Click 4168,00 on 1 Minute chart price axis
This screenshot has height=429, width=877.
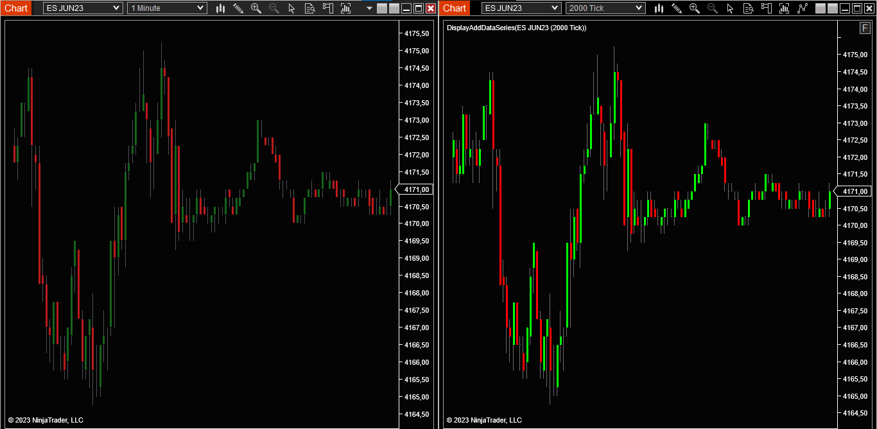click(417, 293)
